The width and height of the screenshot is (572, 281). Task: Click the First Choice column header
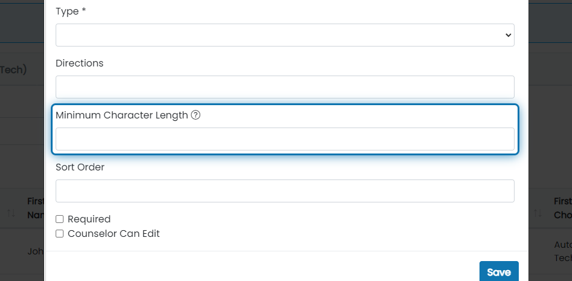563,208
